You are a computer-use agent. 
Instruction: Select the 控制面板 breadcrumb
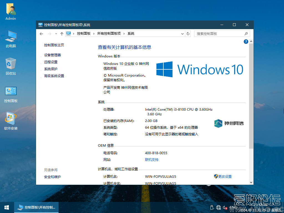coord(84,34)
